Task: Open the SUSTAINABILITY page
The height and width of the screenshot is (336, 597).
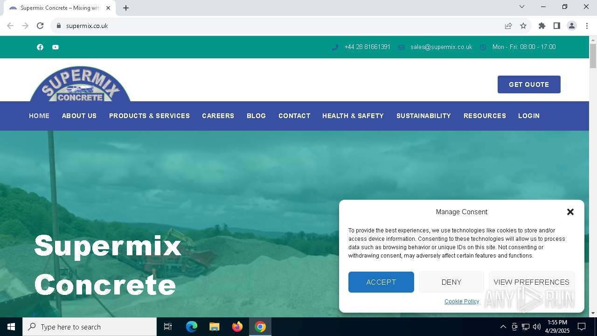Action: pyautogui.click(x=423, y=116)
